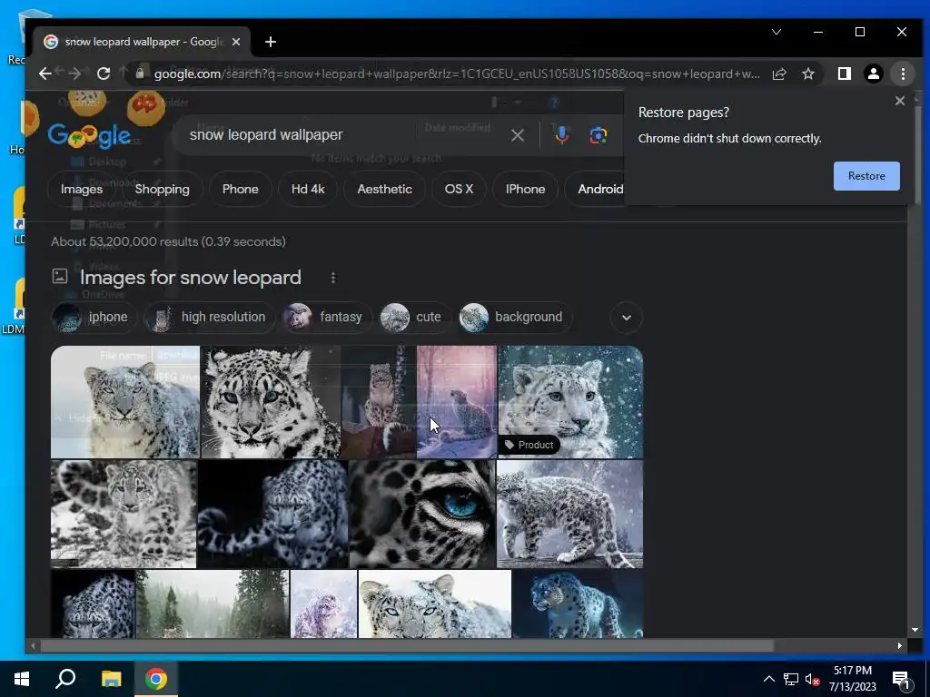This screenshot has width=930, height=697.
Task: Open the tab search chevron in title bar
Action: pos(777,32)
